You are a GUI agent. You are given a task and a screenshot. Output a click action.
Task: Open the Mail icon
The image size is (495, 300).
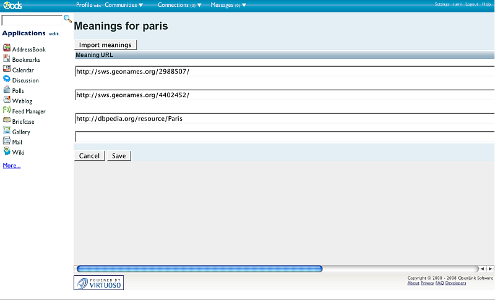click(7, 141)
